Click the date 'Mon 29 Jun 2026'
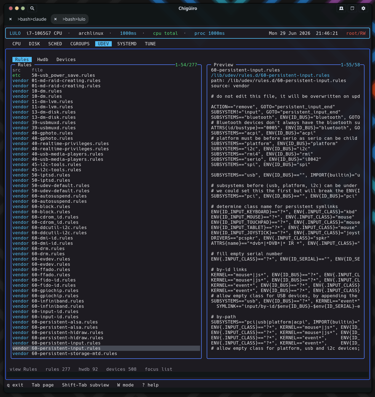 click(290, 33)
